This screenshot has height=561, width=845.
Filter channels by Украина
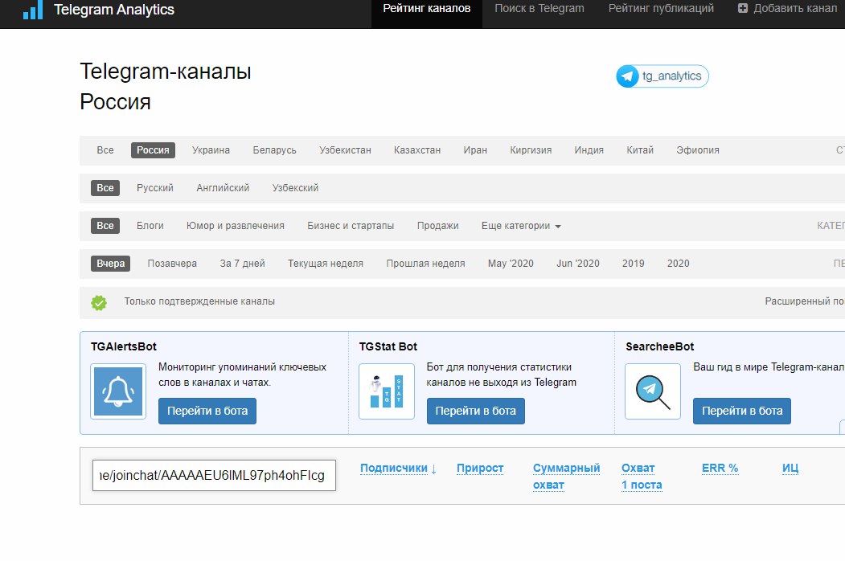(211, 150)
